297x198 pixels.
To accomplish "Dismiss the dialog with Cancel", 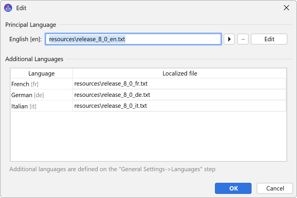I will click(275, 188).
